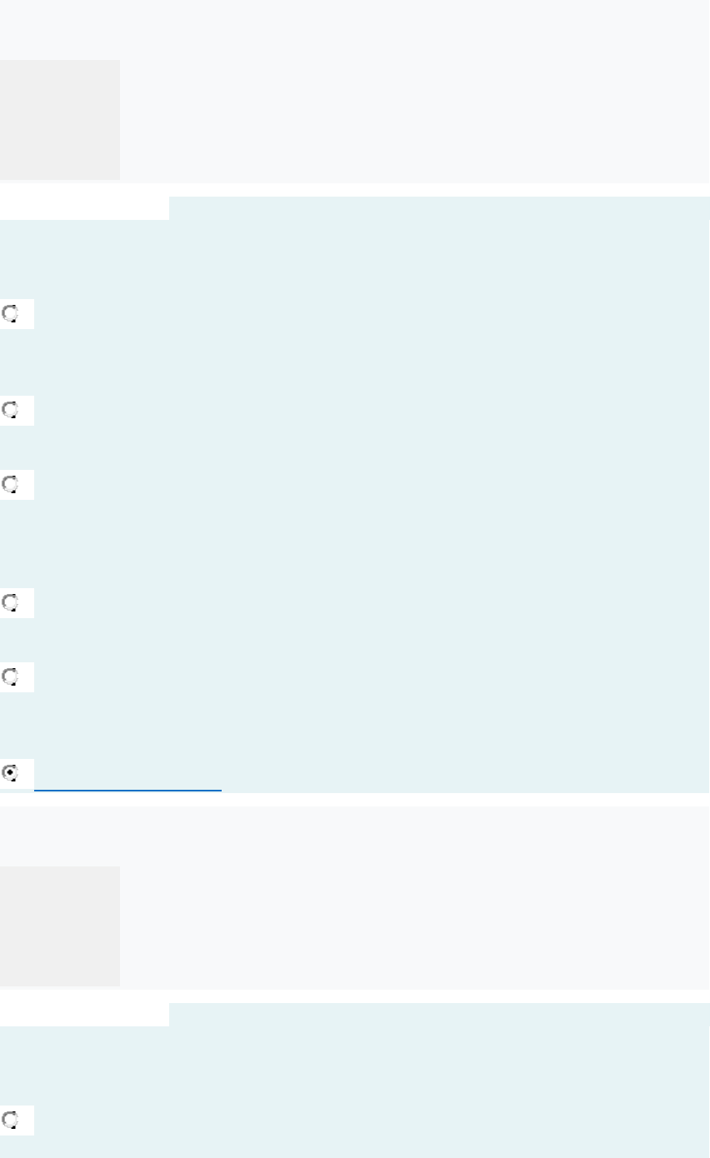Select the first radio option in the second question
Viewport: 710px width, 1158px height.
coord(11,1121)
